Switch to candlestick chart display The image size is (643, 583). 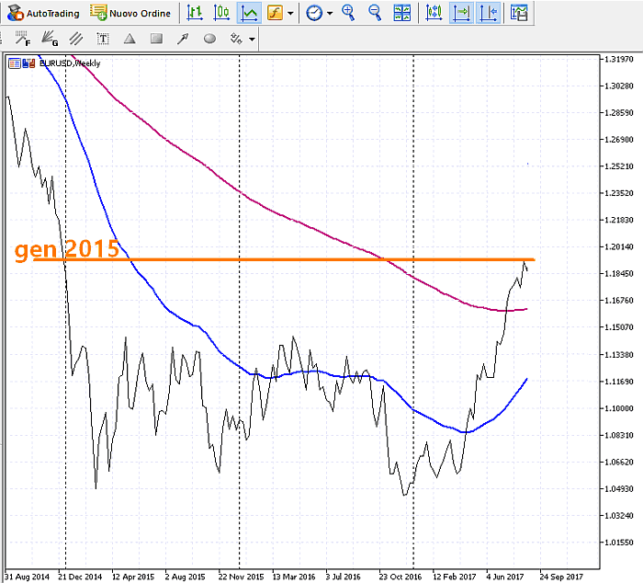221,13
